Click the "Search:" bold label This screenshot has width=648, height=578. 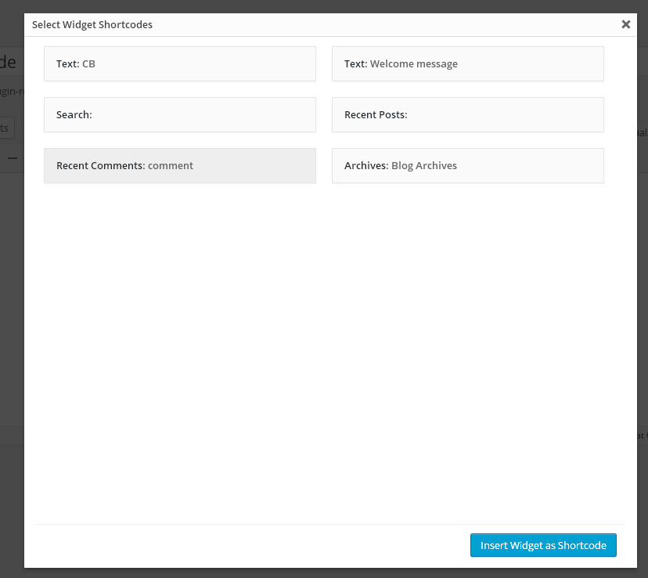(x=74, y=115)
